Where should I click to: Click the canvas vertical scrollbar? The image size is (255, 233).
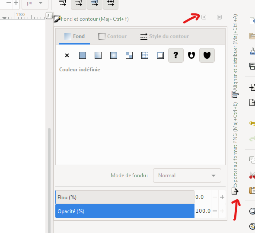(49, 180)
